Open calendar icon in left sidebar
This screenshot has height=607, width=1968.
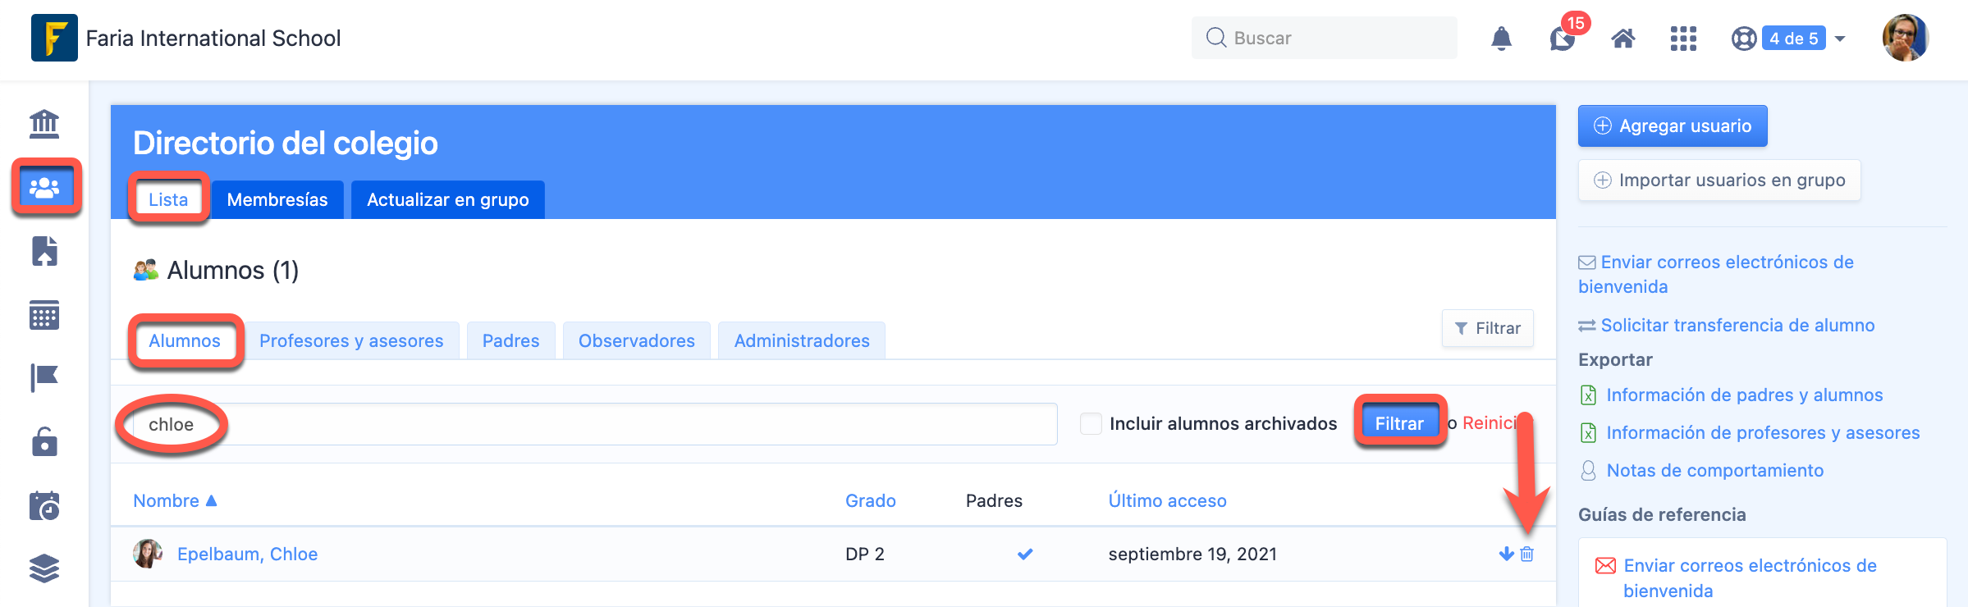44,315
